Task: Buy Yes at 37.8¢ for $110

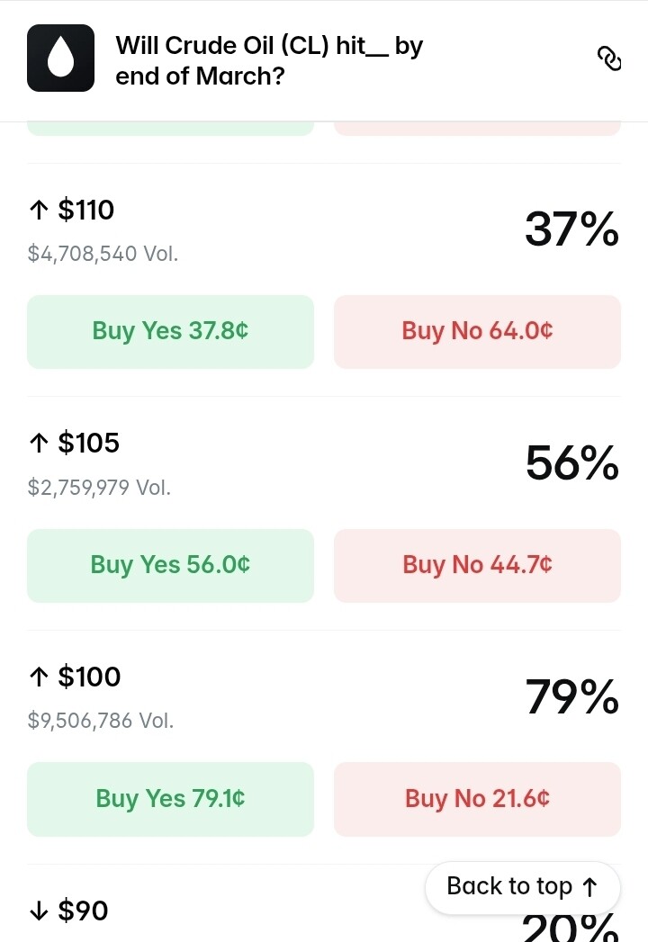Action: coord(170,331)
